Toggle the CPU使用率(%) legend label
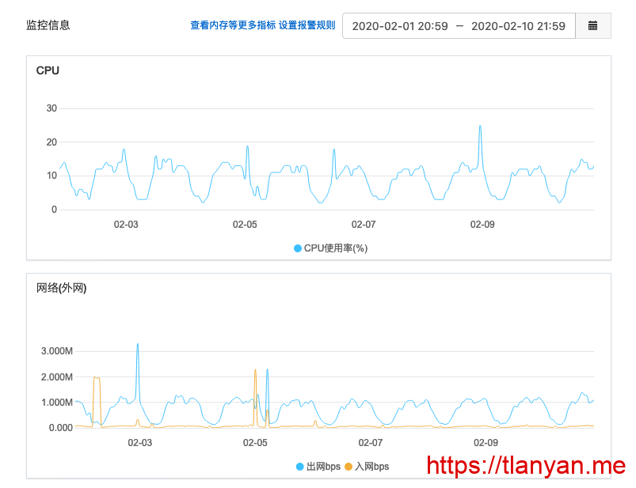This screenshot has width=636, height=488. point(336,248)
